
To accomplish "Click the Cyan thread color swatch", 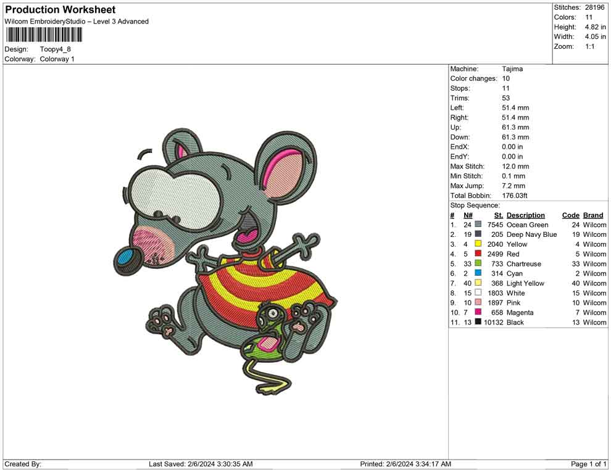I will (x=478, y=273).
